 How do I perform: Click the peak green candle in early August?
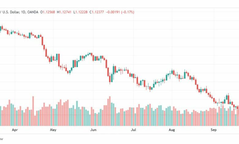[172, 72]
